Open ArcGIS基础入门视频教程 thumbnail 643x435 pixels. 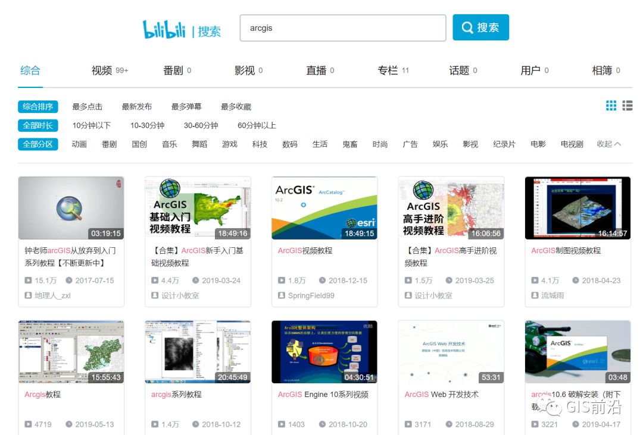coord(198,208)
